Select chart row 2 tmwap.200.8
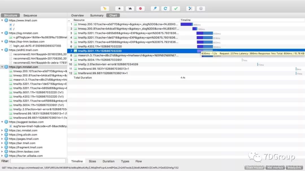This screenshot has height=171, width=305. tap(186, 29)
